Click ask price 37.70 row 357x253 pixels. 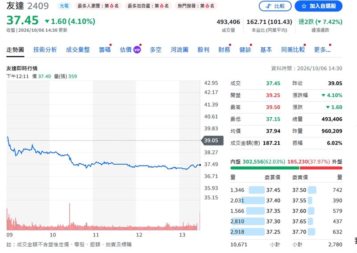click(x=317, y=232)
